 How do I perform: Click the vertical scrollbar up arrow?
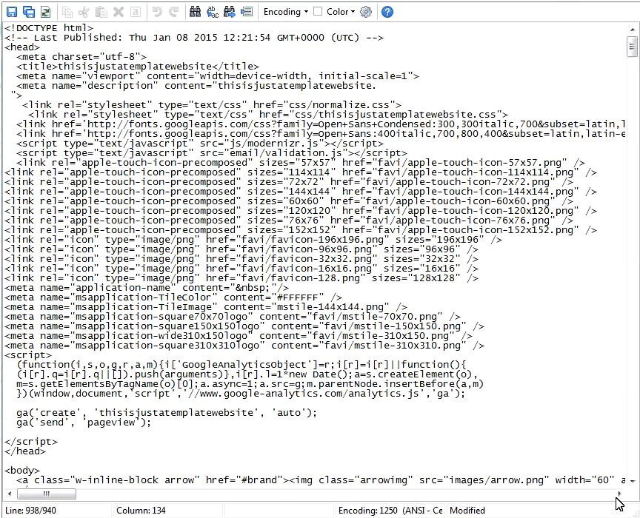[633, 30]
